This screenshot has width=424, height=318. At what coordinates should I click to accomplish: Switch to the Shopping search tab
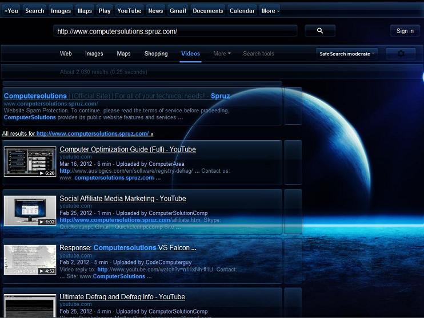pos(156,54)
